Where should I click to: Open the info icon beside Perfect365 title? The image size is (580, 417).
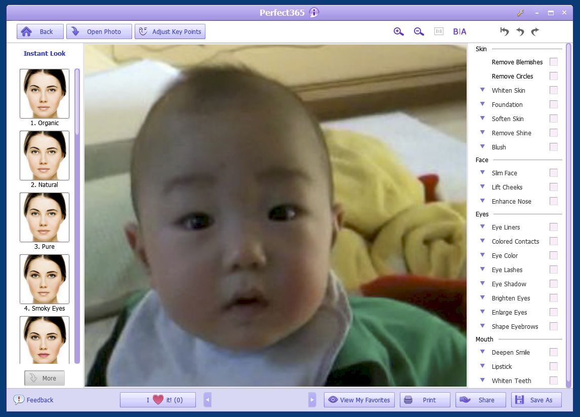coord(314,13)
